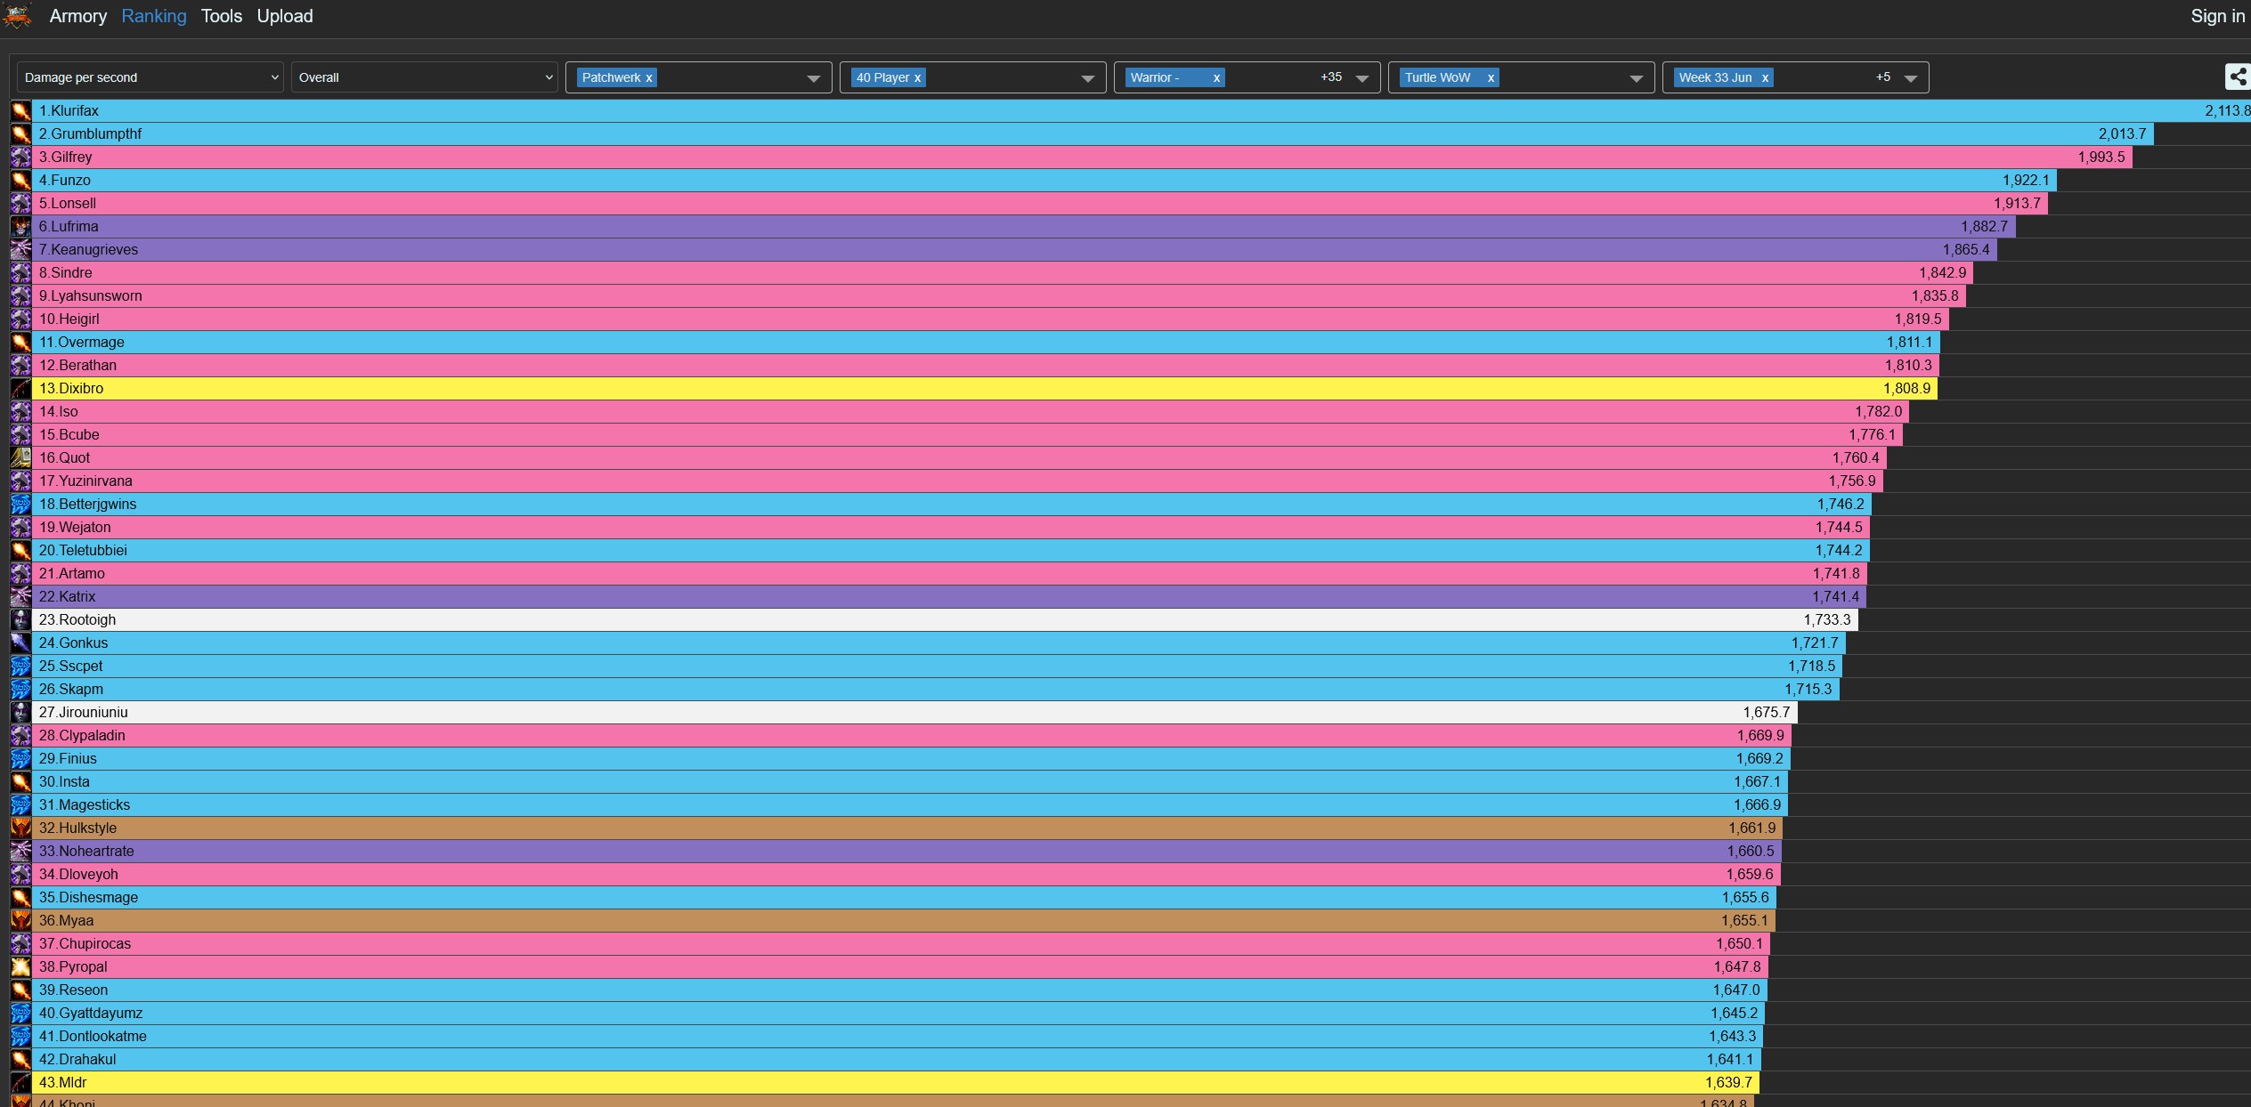Click the Sign in link
The width and height of the screenshot is (2251, 1107).
(x=2217, y=16)
